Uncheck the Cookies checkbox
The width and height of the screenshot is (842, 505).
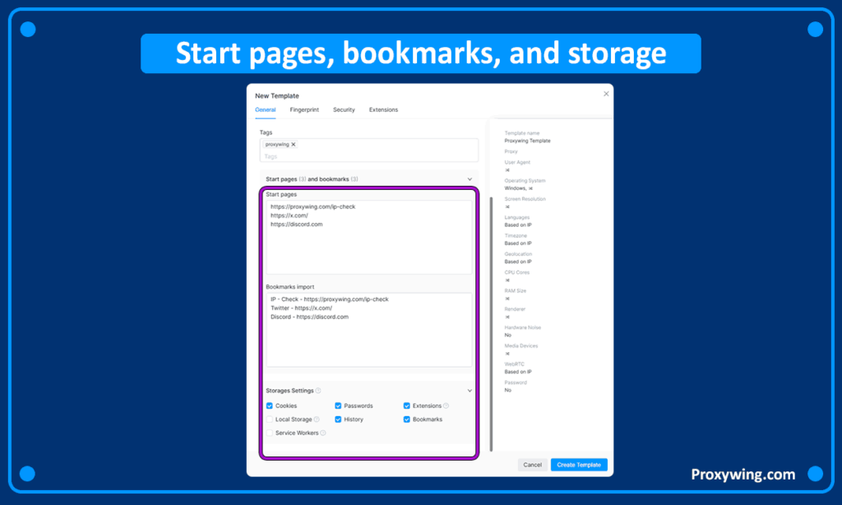pos(270,405)
